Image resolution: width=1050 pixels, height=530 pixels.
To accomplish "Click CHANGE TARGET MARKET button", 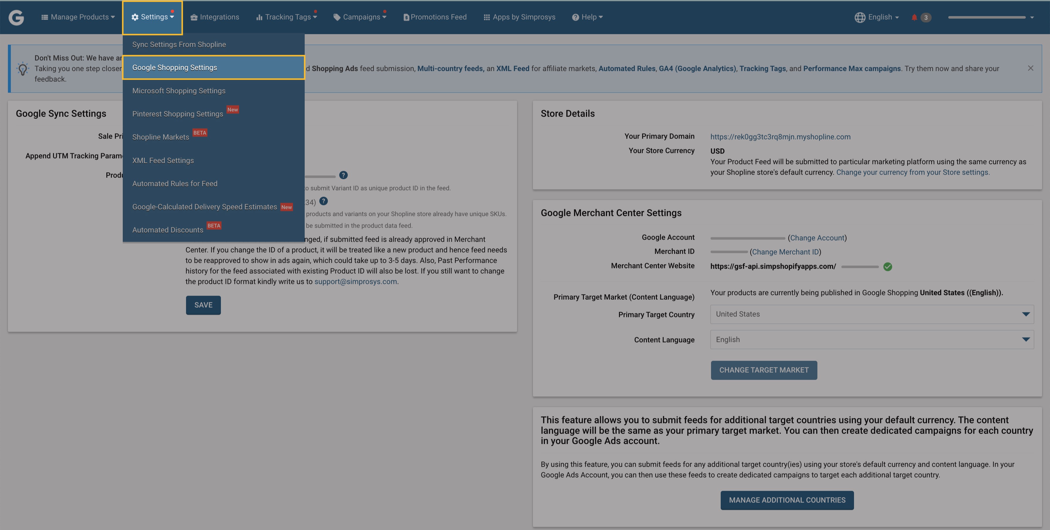I will click(764, 370).
